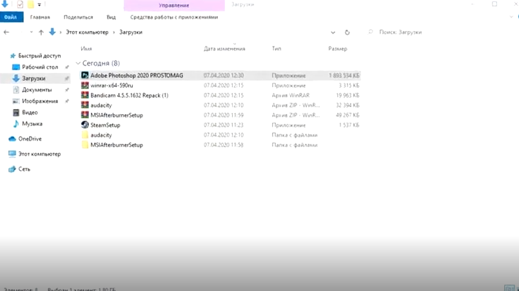Select file name SteamSetup
The image size is (519, 291).
click(105, 125)
